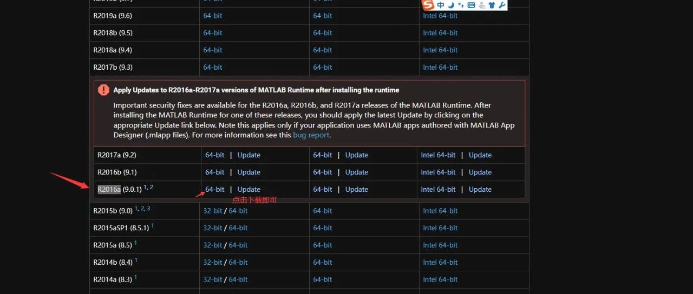Click the 32-bit link in R2014b row
Viewport: 693px width, 294px height.
click(x=213, y=263)
